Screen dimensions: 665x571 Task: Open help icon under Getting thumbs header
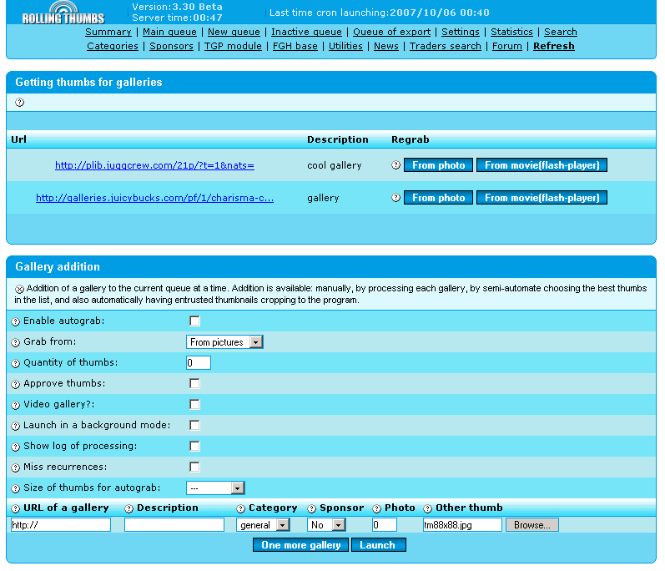19,102
